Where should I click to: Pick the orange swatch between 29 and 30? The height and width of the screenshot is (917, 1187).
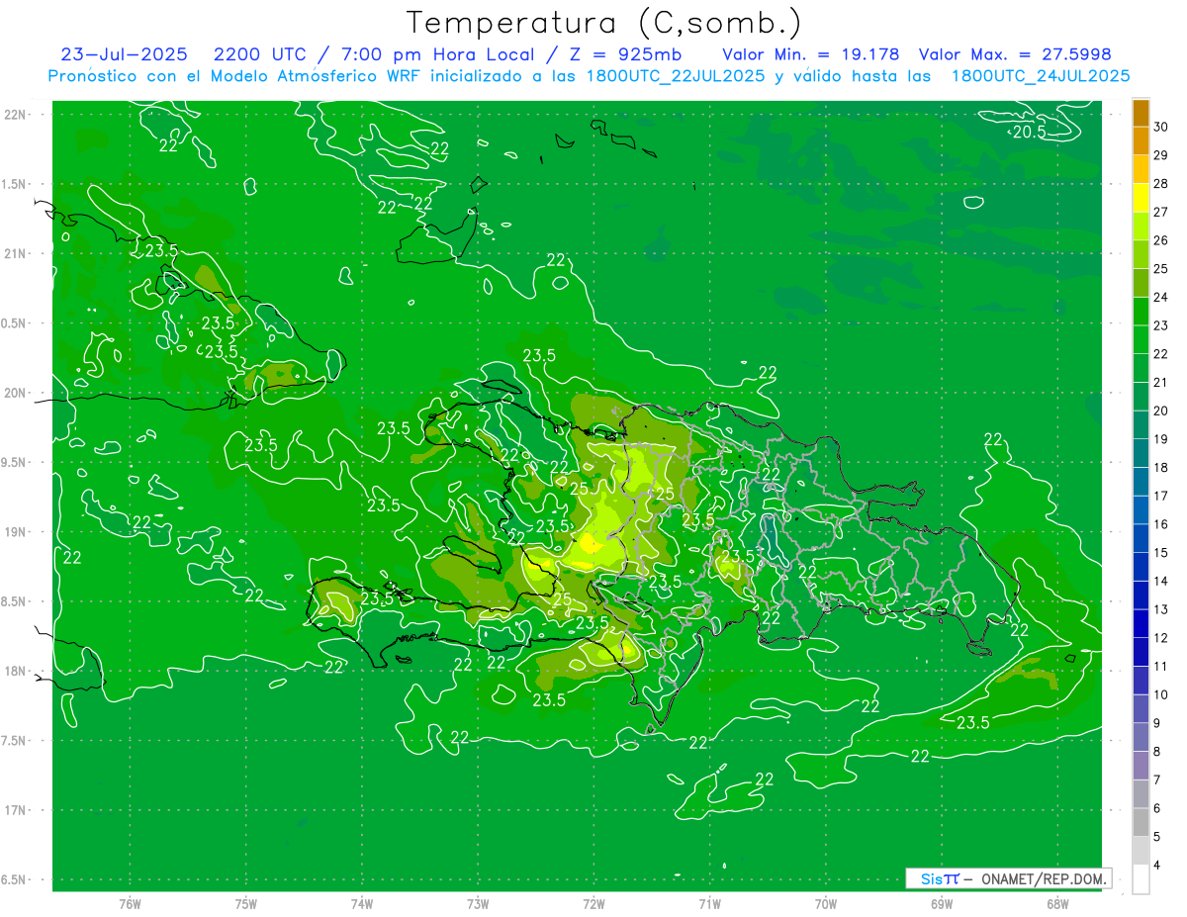tap(1141, 140)
